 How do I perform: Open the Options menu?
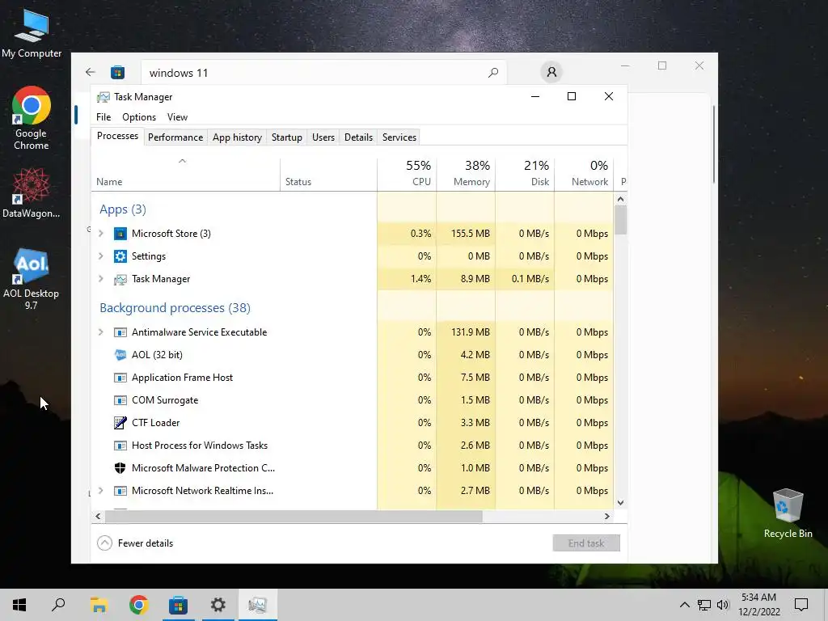point(139,117)
